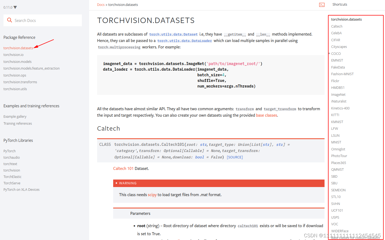This screenshot has width=385, height=240.
Task: Jump to STL10 in shortcuts
Action: coord(336,197)
